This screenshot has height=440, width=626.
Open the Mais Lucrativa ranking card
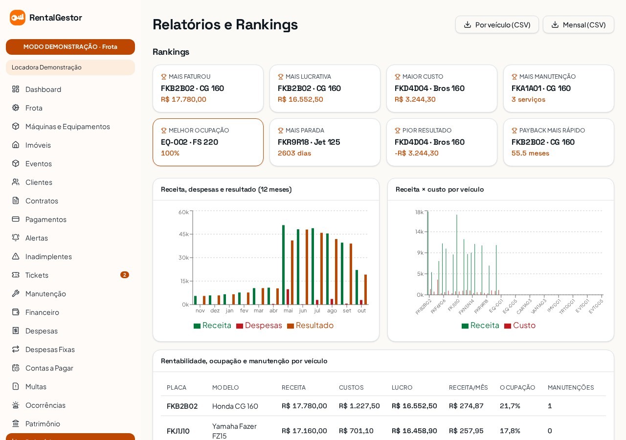(x=325, y=88)
